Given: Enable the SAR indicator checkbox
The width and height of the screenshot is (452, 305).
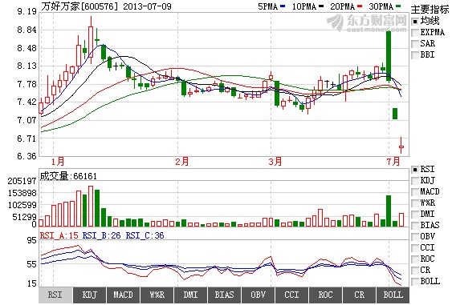Looking at the screenshot, I should 415,44.
